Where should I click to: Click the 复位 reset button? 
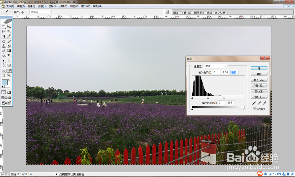click(259, 74)
